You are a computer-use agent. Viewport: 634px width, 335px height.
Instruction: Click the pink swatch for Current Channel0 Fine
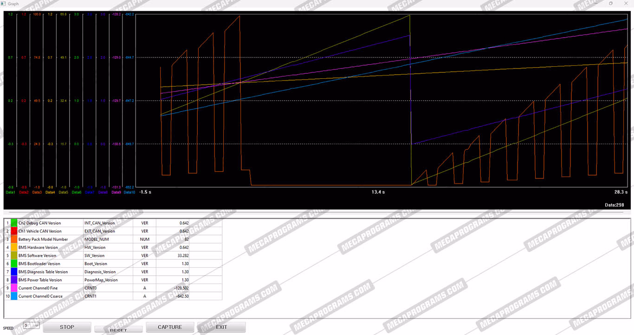[x=14, y=288]
